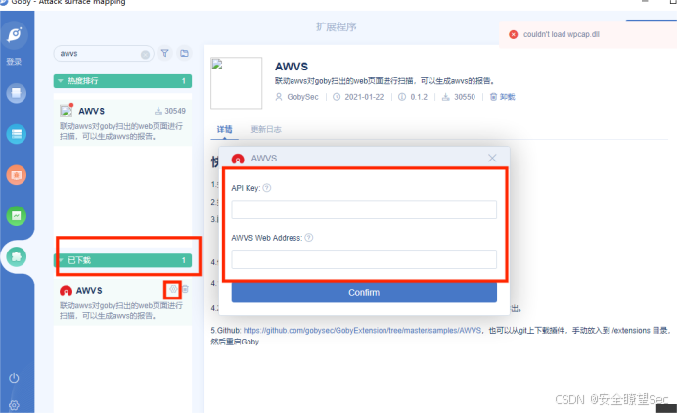Click the 30550 download count
Screen dimensions: 677x413
pyautogui.click(x=465, y=97)
